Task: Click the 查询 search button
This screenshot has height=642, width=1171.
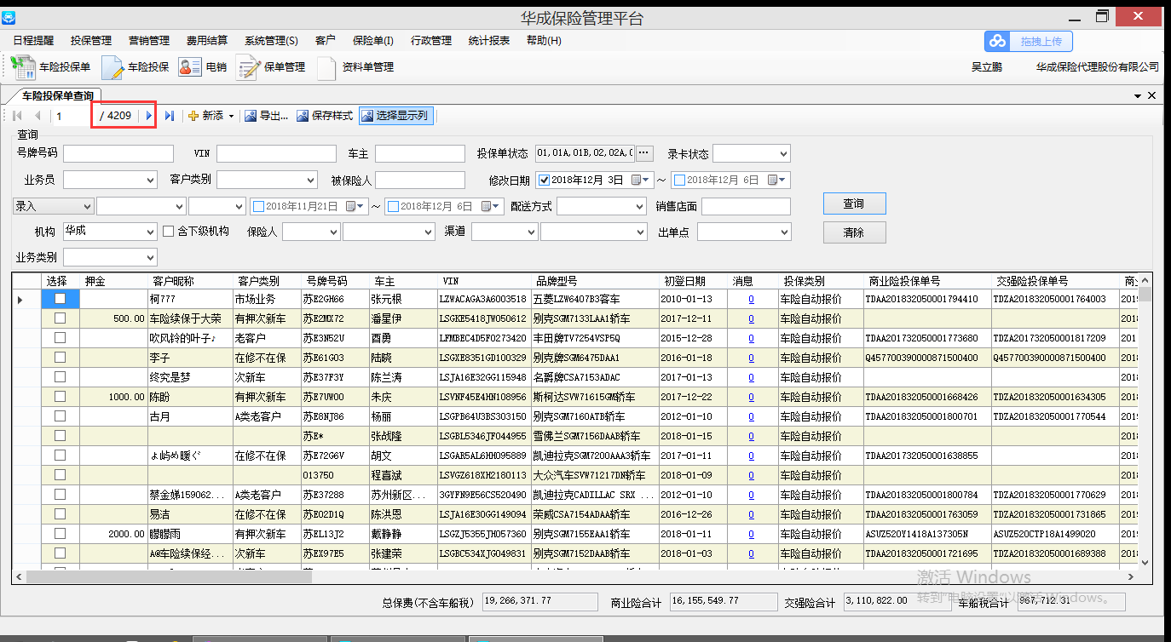Action: click(854, 204)
